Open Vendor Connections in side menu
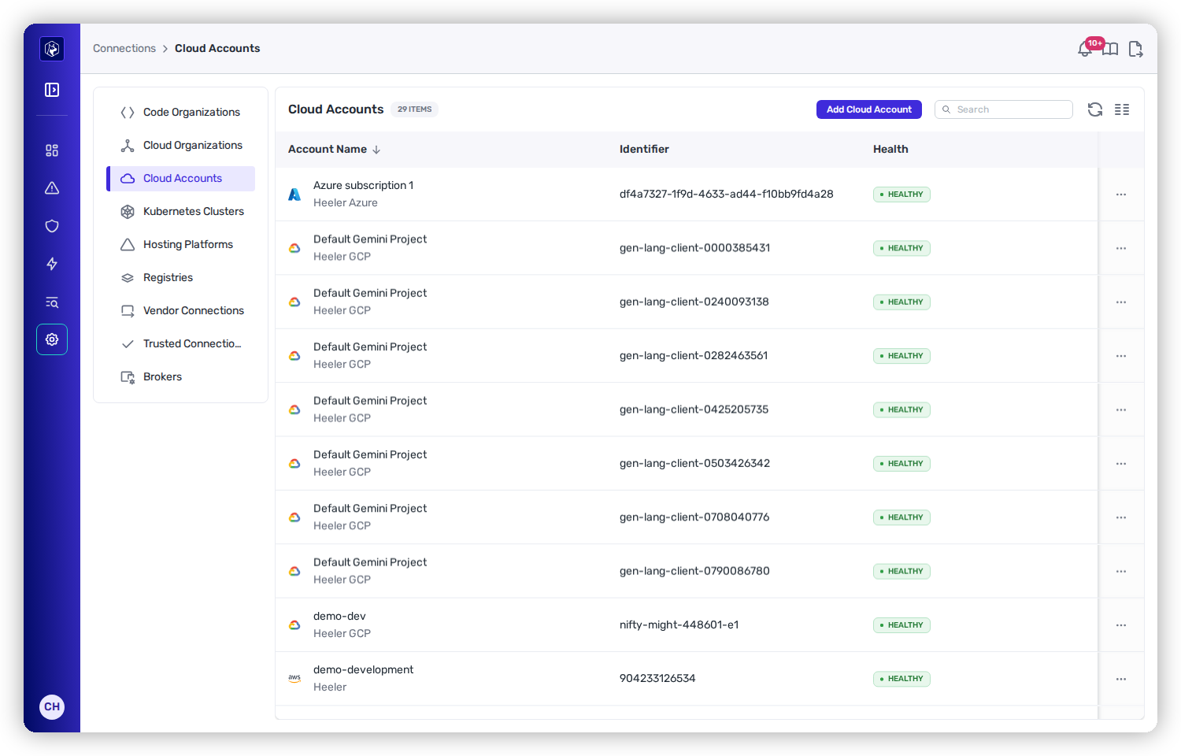This screenshot has height=756, width=1181. 181,311
